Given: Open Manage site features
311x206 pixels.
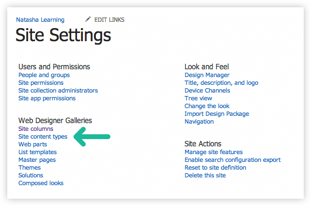Looking at the screenshot, I should [x=214, y=152].
